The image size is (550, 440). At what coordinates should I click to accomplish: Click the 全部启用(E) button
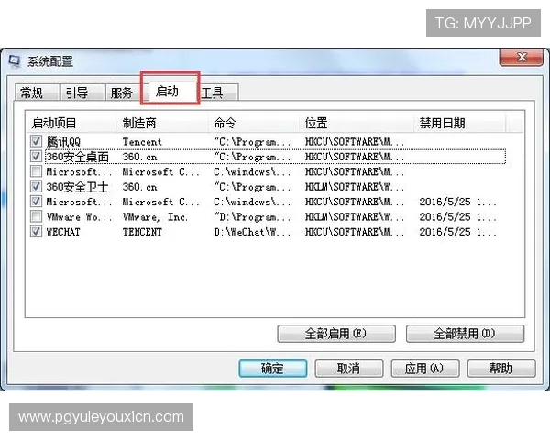[336, 334]
